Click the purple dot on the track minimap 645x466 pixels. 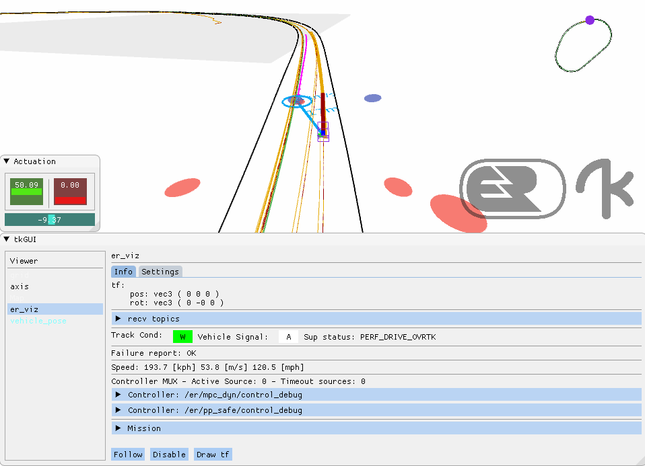[x=590, y=20]
